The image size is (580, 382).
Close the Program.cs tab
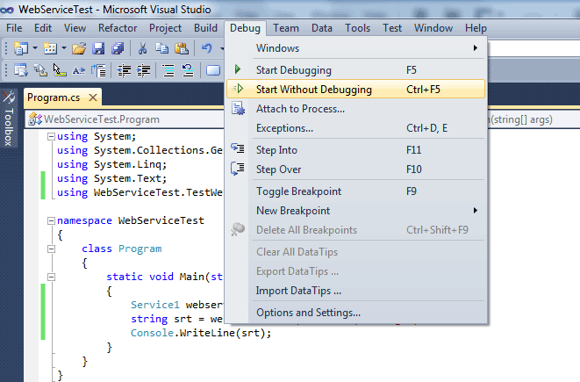tap(93, 97)
